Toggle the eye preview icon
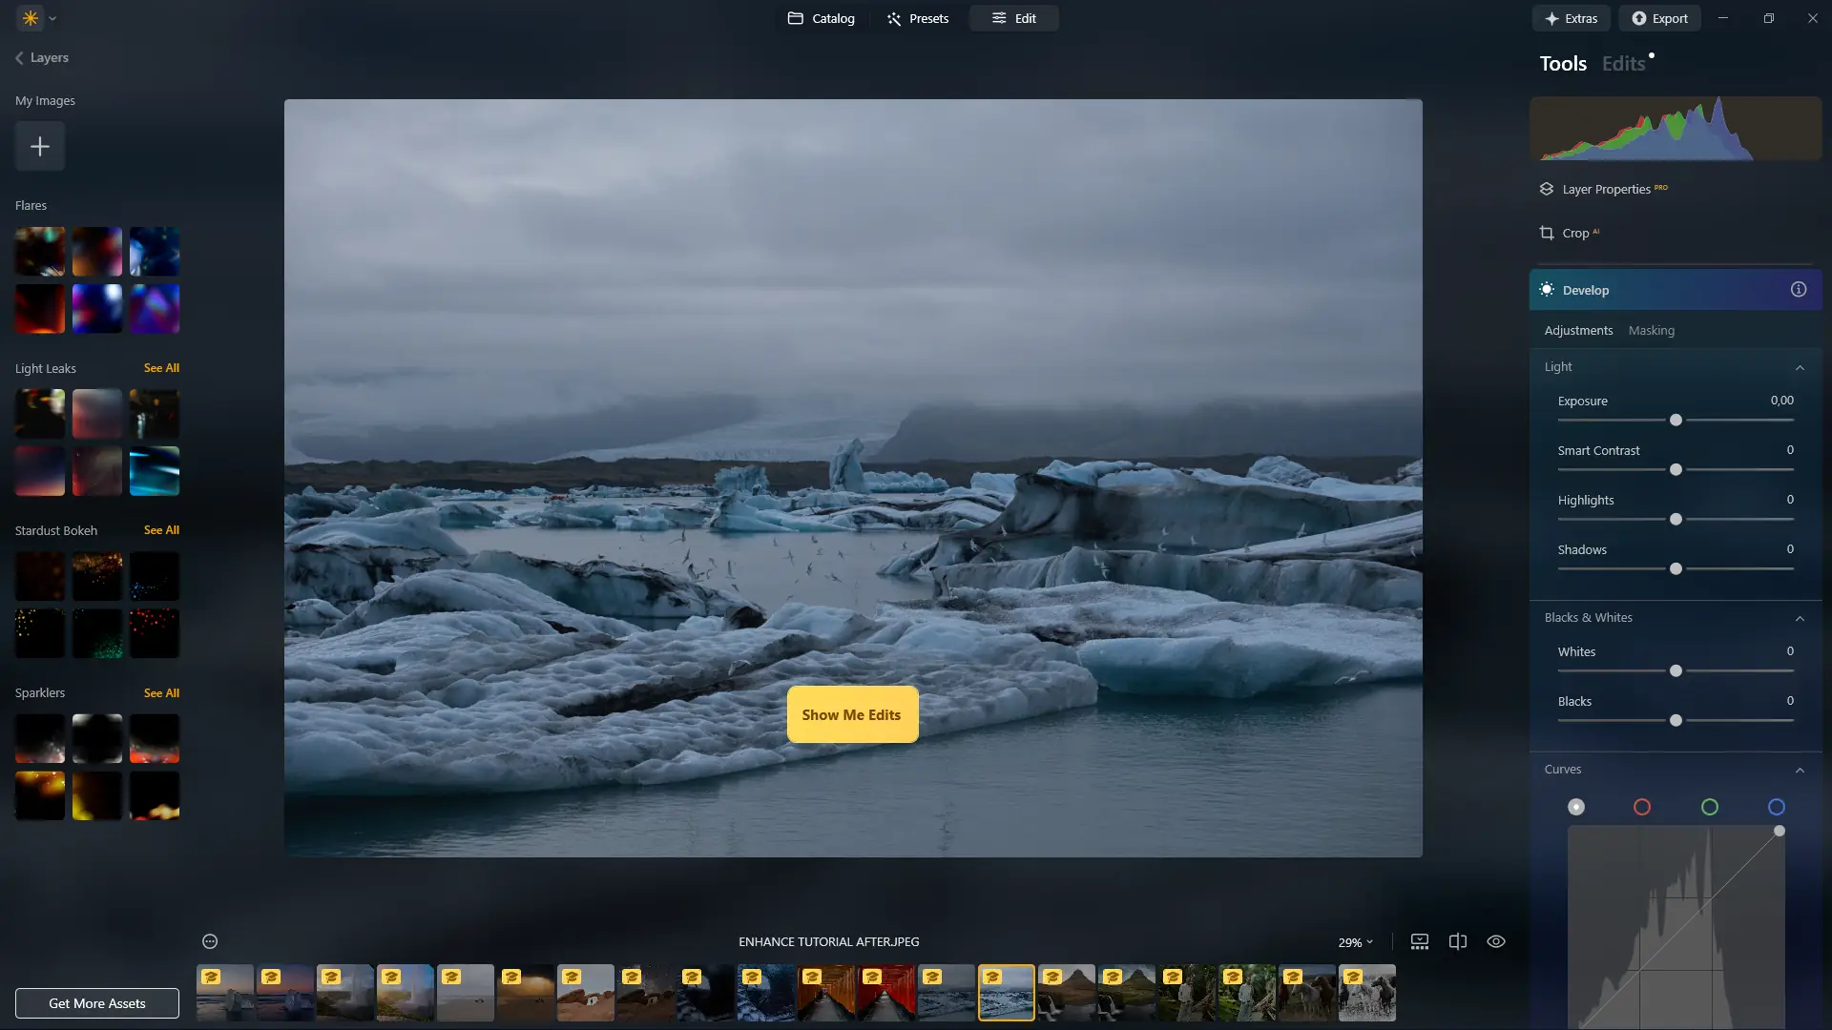1832x1030 pixels. click(x=1495, y=942)
